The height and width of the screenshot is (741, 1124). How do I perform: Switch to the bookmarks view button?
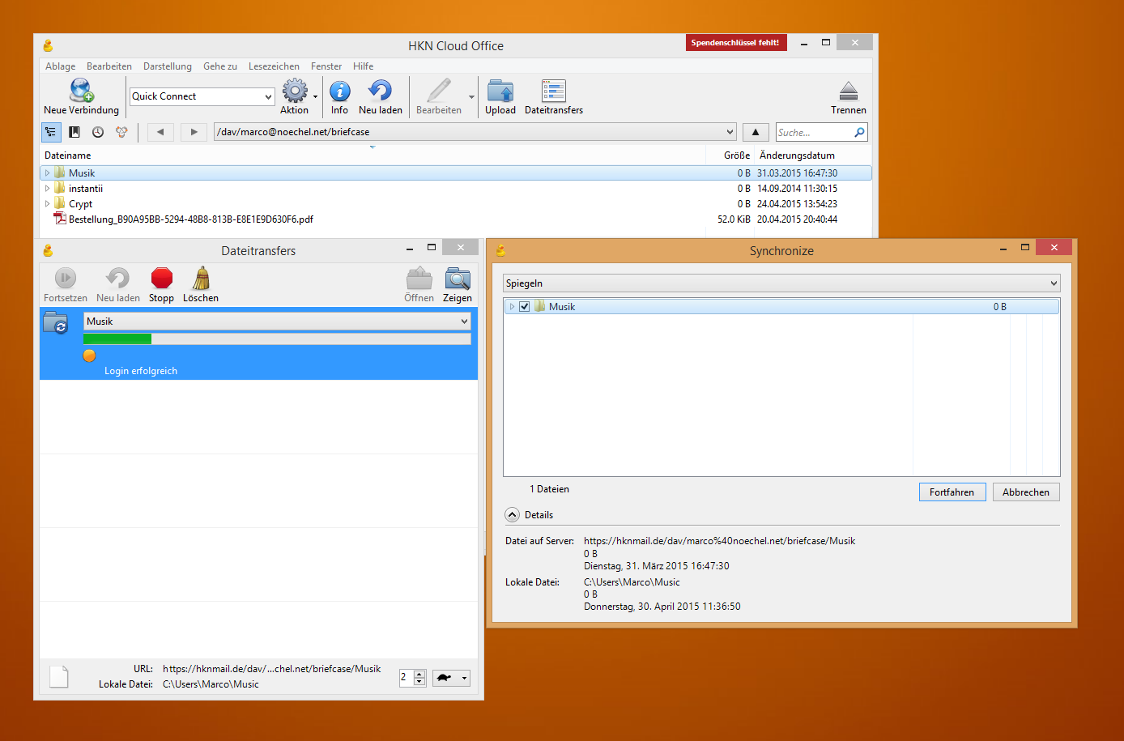point(75,132)
